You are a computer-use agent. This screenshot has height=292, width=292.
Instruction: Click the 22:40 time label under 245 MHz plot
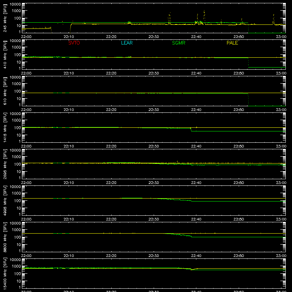(x=196, y=37)
